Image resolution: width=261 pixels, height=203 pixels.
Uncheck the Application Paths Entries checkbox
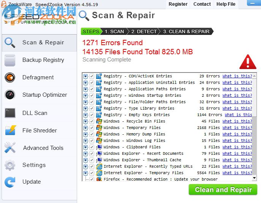[92, 89]
